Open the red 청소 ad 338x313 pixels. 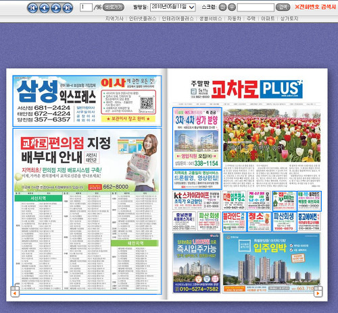tap(259, 221)
